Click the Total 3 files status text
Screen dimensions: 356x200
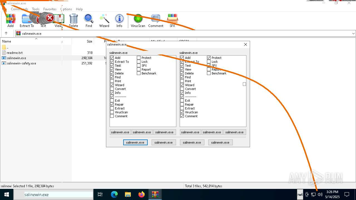(x=204, y=186)
